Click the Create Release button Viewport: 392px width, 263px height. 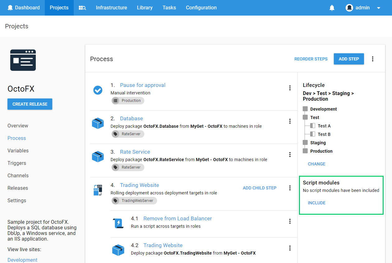(x=30, y=104)
